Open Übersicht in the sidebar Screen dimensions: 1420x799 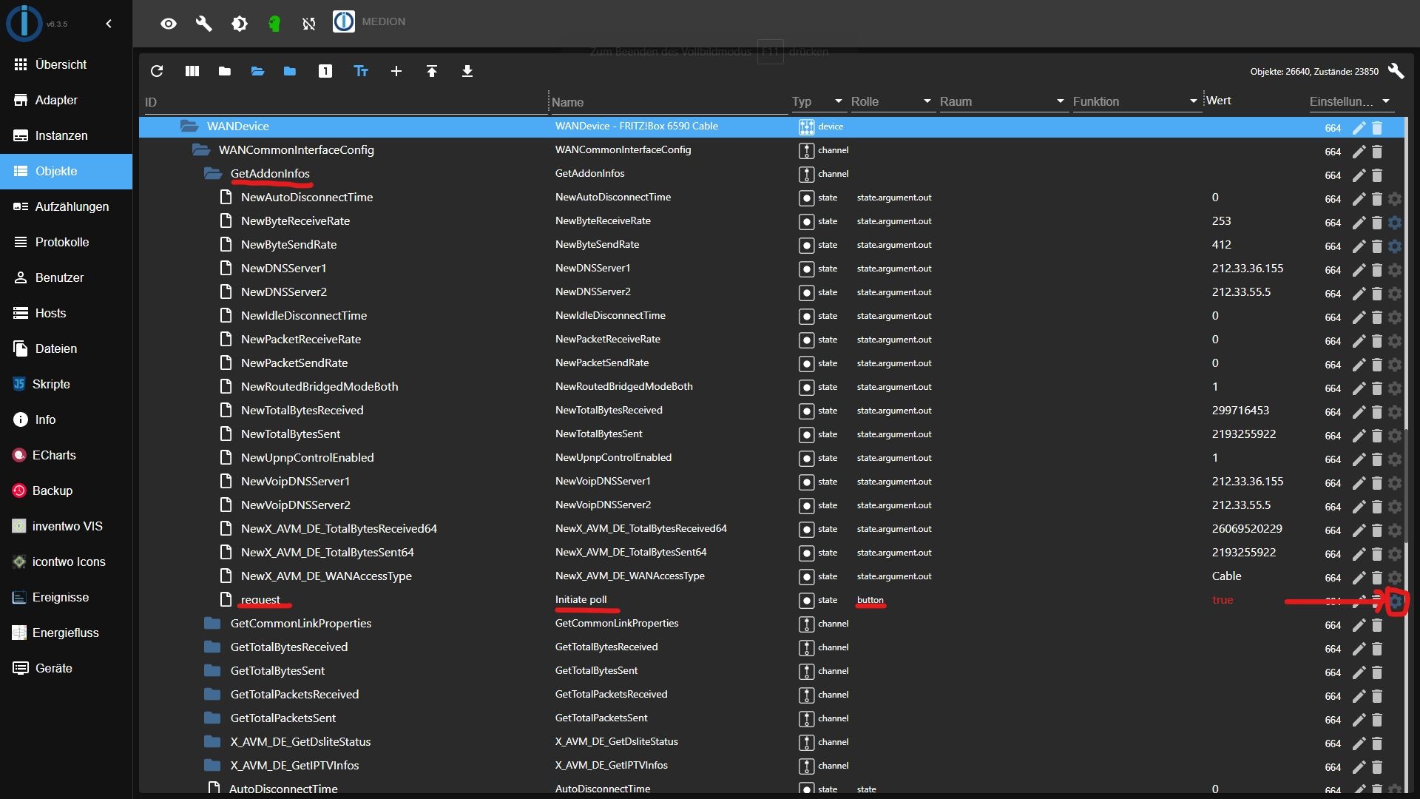pos(67,64)
